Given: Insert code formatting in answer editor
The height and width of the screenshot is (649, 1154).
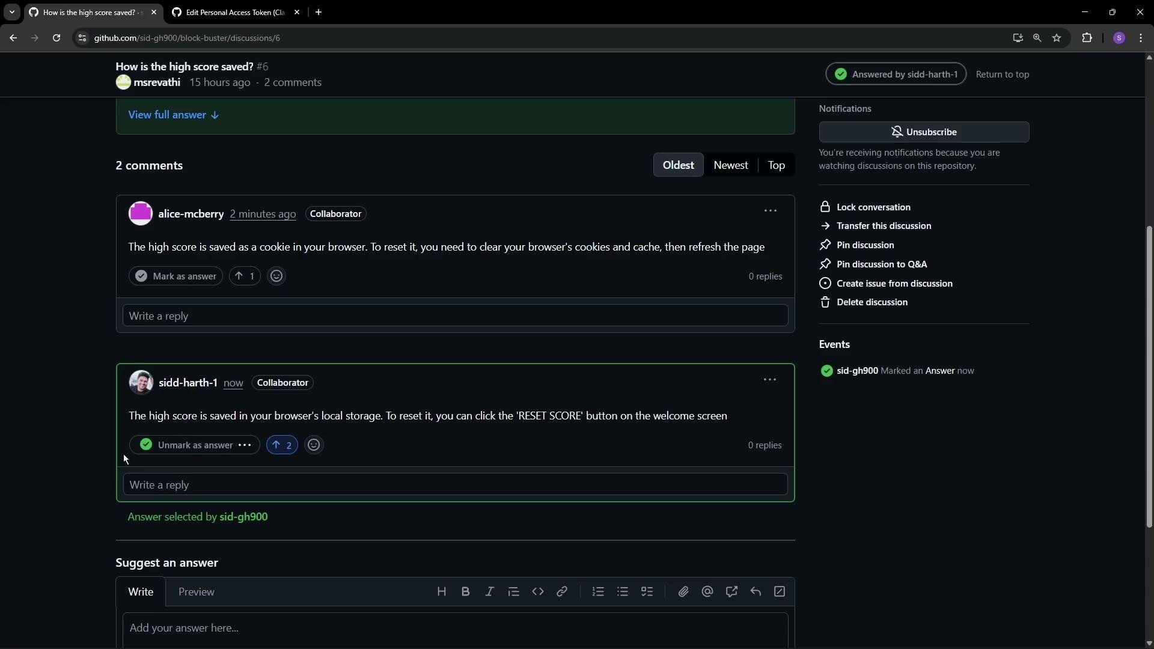Looking at the screenshot, I should [538, 592].
